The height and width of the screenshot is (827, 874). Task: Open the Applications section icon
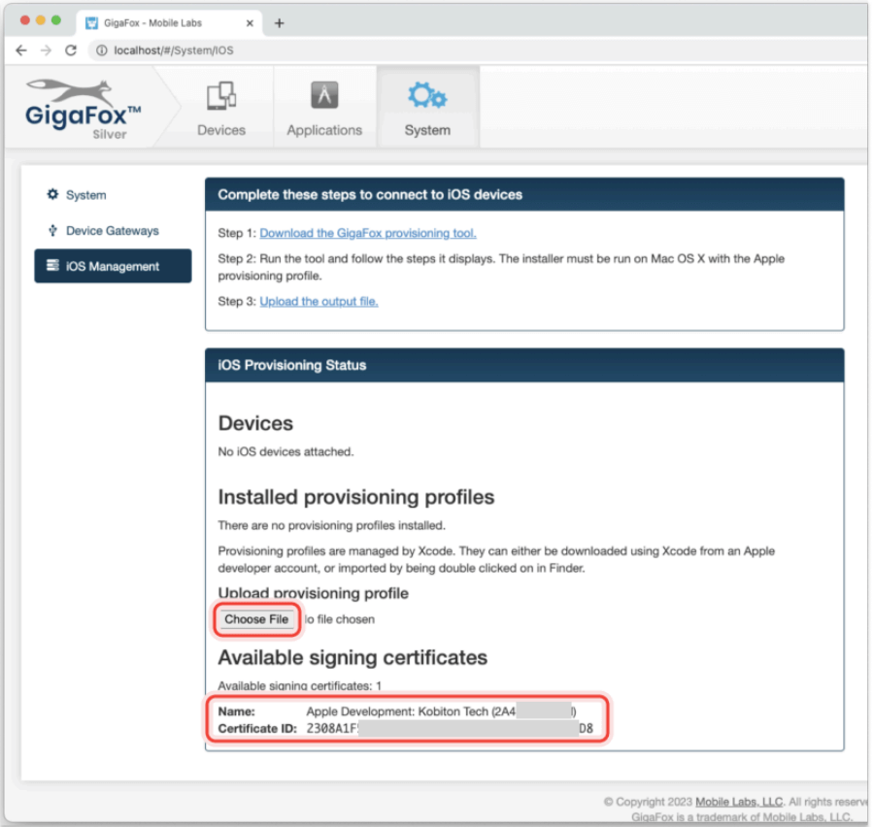pos(324,95)
